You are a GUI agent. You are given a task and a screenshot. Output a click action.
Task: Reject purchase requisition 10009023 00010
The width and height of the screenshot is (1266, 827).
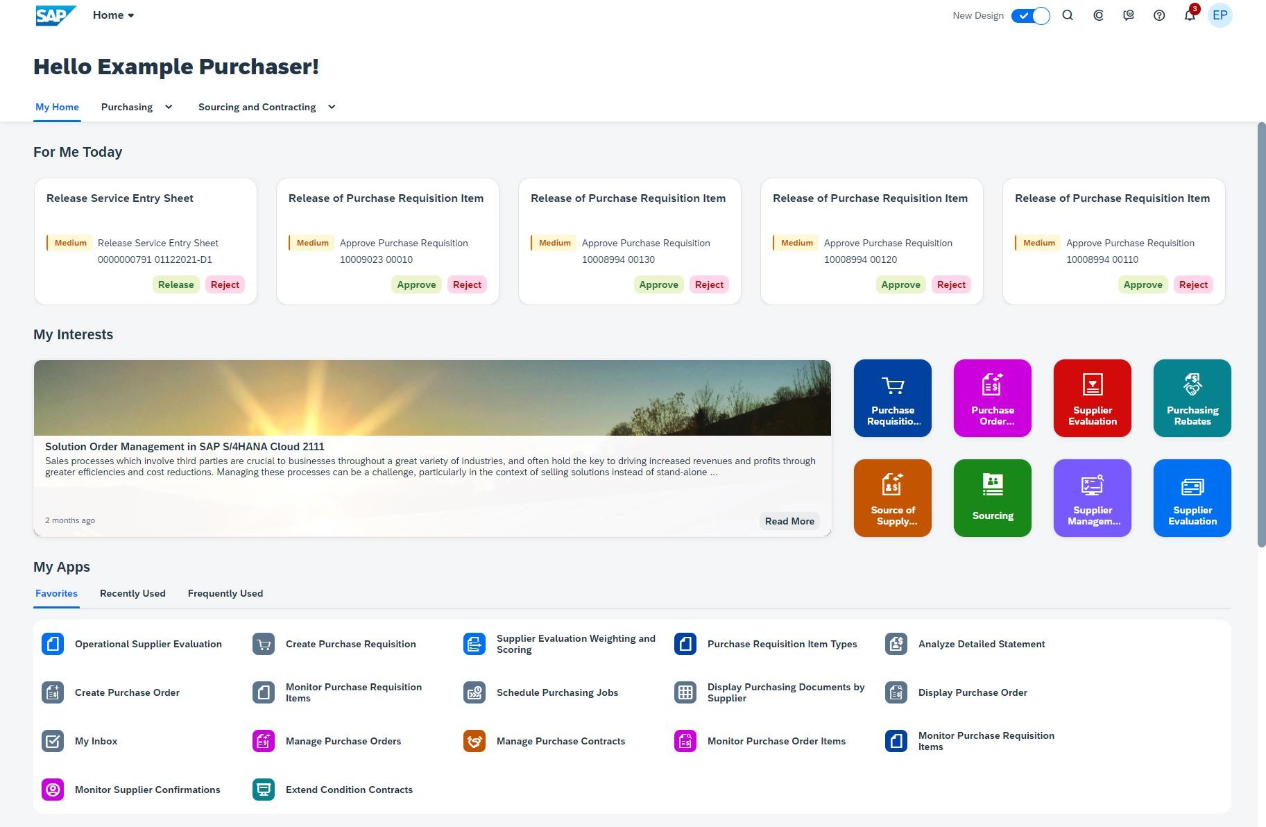click(467, 284)
